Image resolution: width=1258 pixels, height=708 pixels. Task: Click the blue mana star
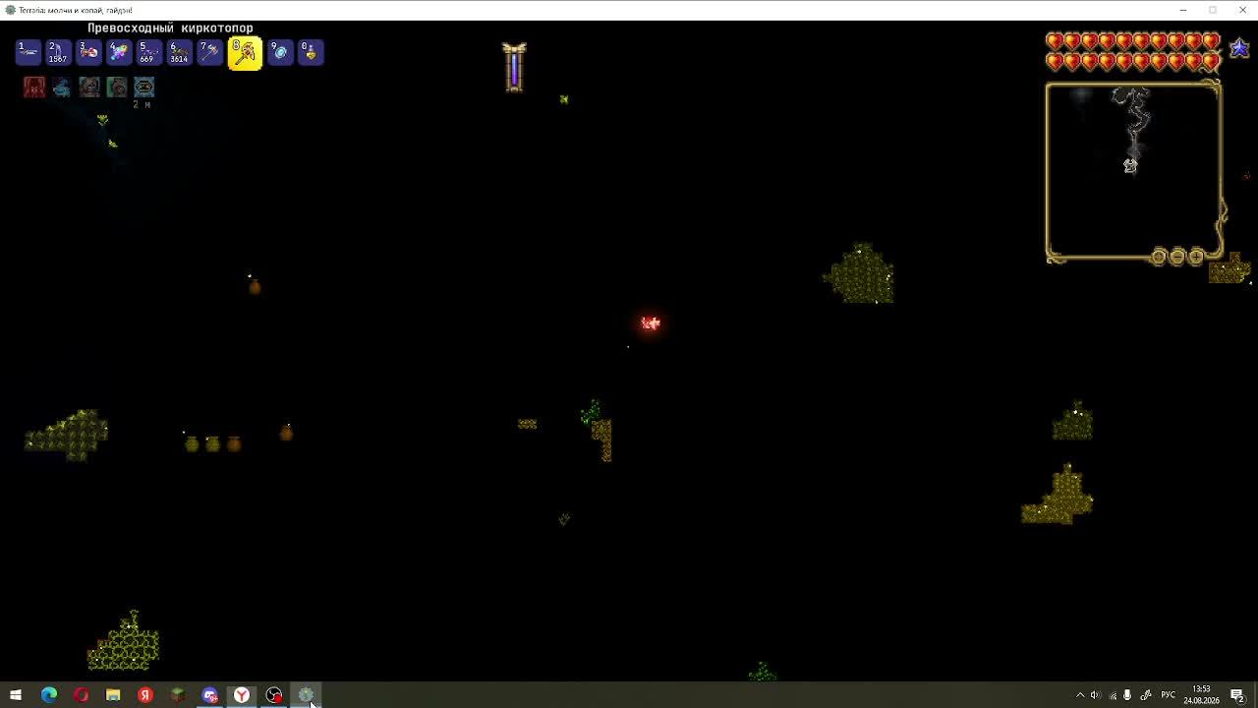(x=1239, y=48)
